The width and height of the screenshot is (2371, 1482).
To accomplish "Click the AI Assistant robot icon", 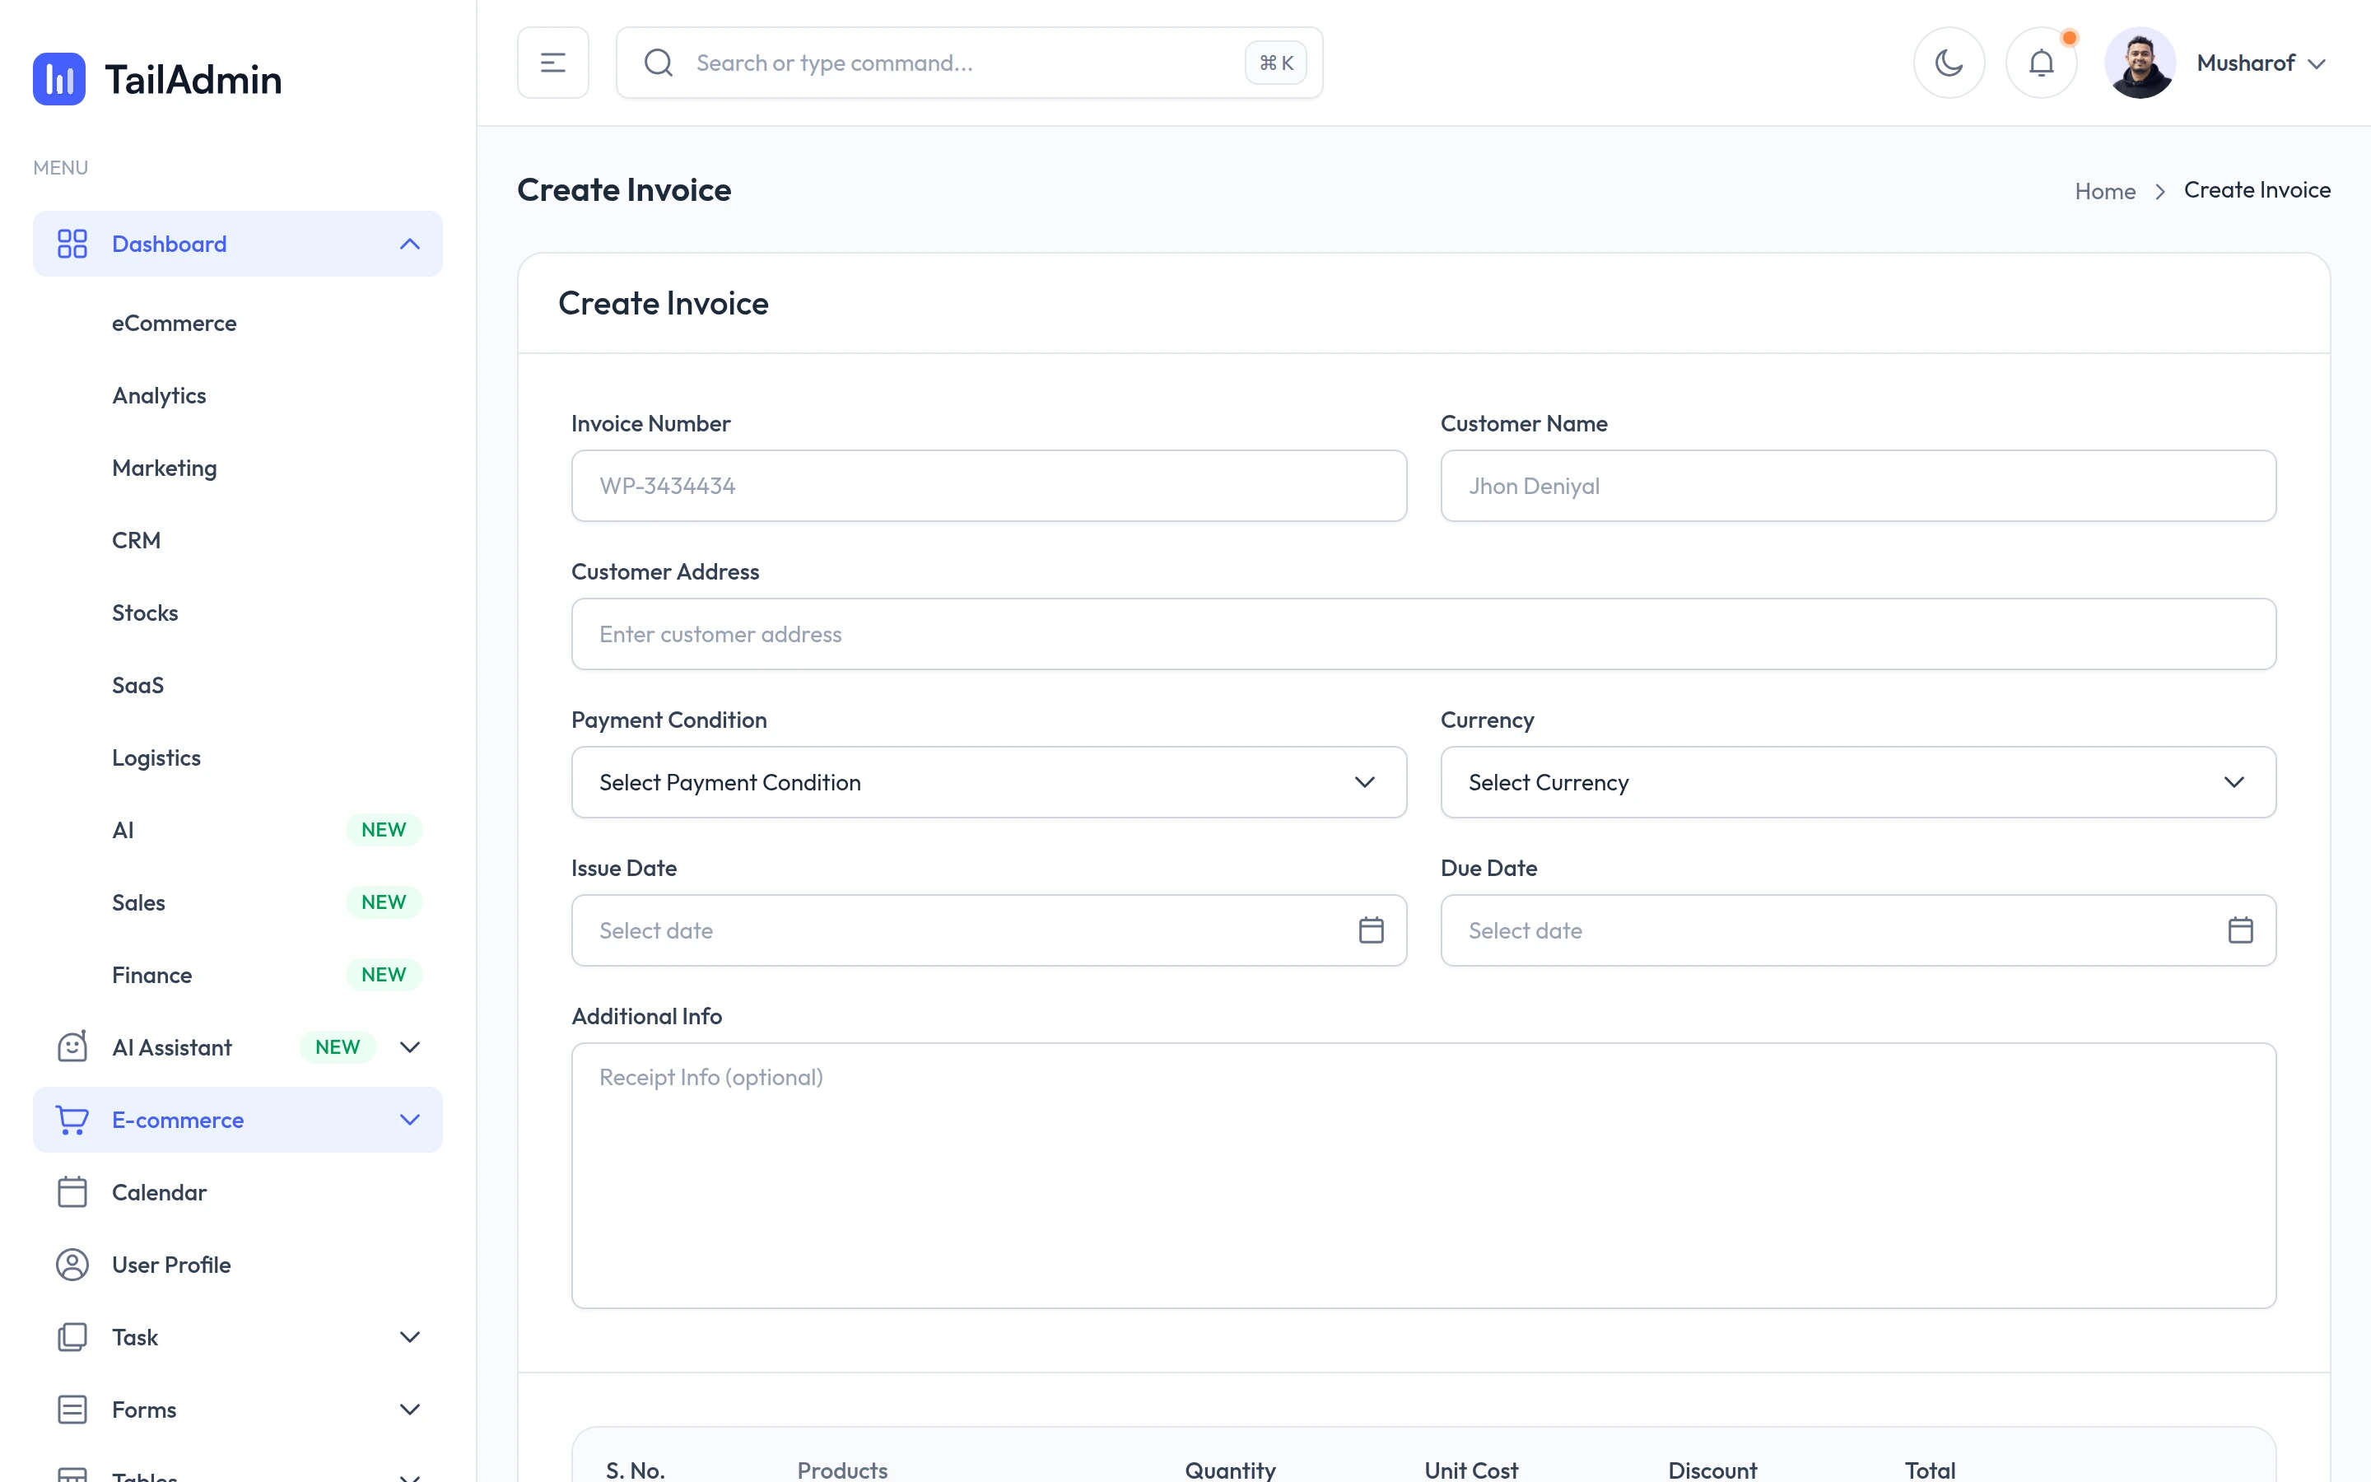I will [72, 1046].
